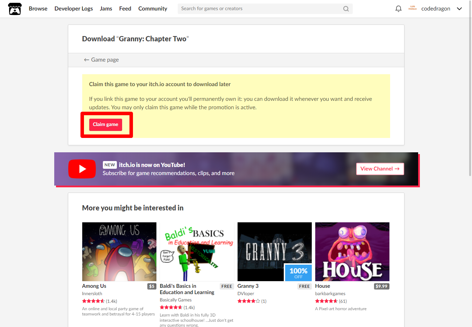Image resolution: width=472 pixels, height=327 pixels.
Task: Click itch.io is now on YouTube headline
Action: tap(152, 165)
